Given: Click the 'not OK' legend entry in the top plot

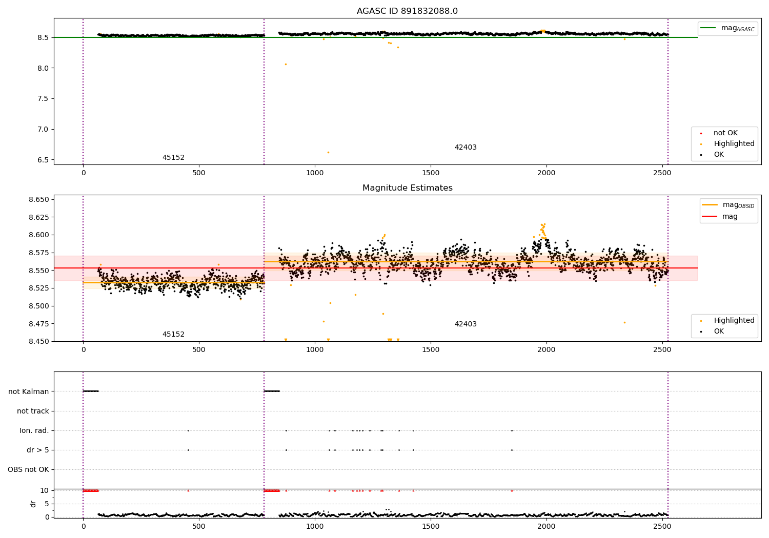Looking at the screenshot, I should 725,133.
